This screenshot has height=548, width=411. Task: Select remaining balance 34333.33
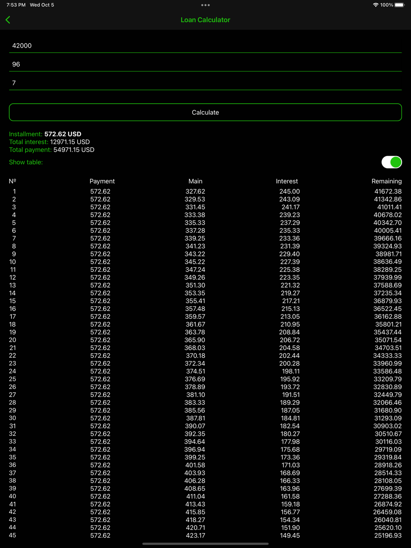[x=388, y=355]
